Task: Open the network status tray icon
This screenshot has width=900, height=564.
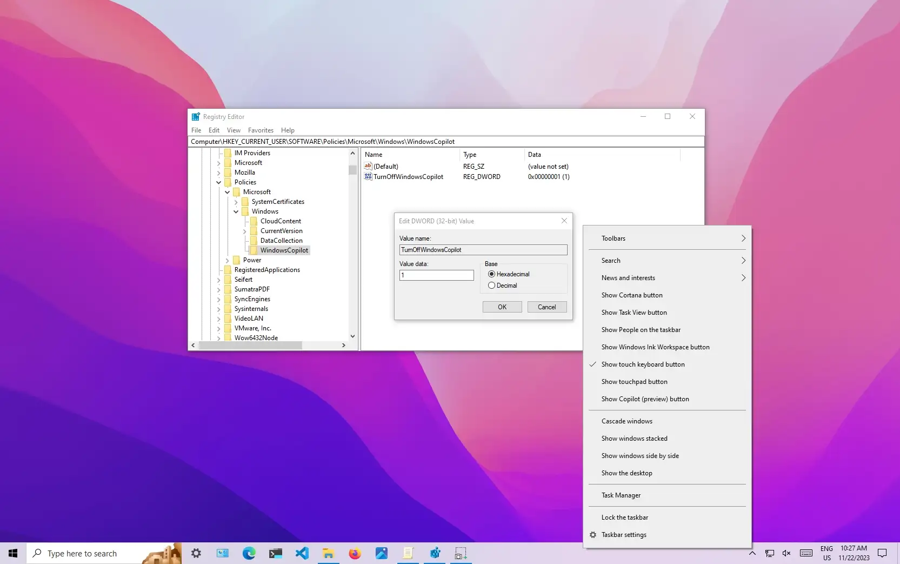Action: (769, 553)
